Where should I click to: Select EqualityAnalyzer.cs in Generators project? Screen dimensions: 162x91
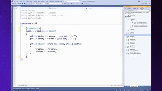coord(133,45)
